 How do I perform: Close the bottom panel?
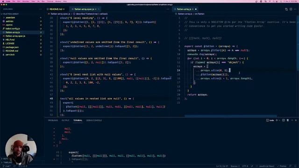point(296,120)
